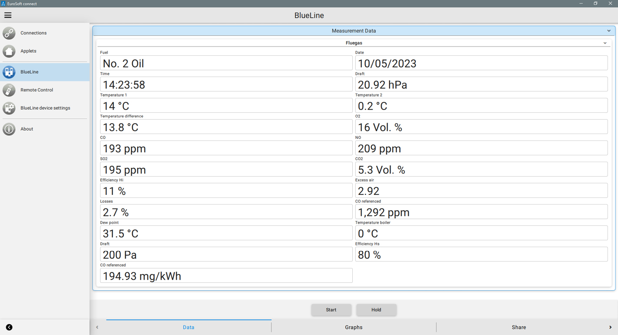Select the Data tab
The image size is (618, 335).
pyautogui.click(x=188, y=327)
